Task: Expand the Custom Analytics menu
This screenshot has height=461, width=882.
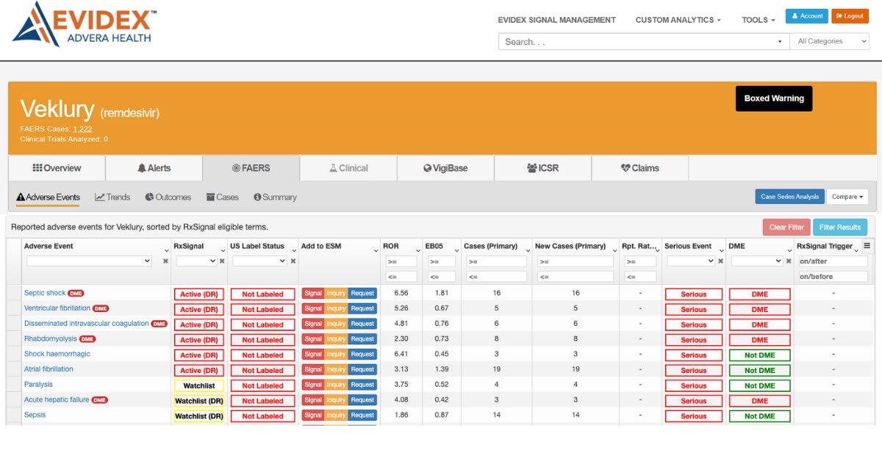Action: 678,20
